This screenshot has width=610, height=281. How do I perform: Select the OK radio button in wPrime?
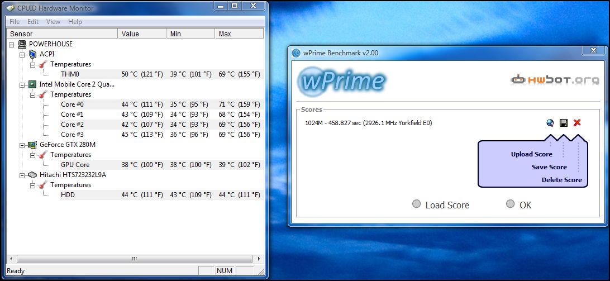pyautogui.click(x=510, y=204)
